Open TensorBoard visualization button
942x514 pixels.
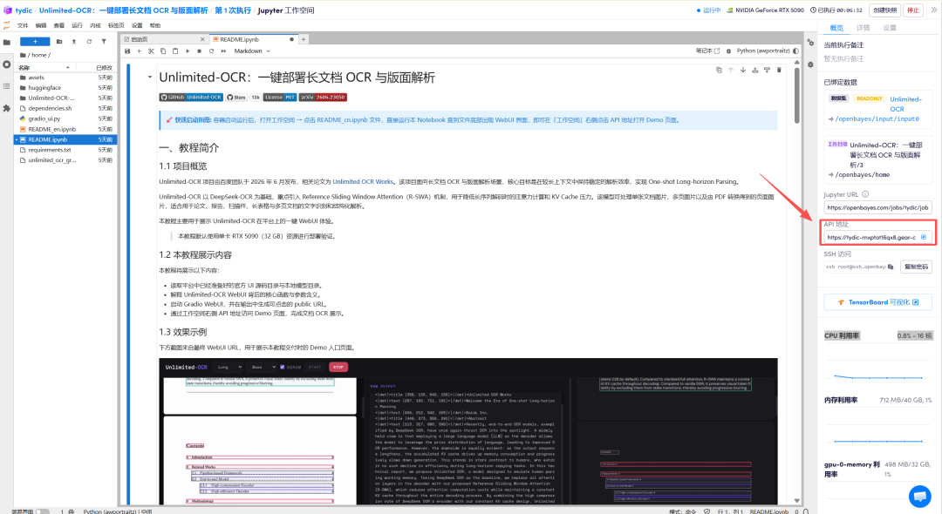[x=877, y=302]
